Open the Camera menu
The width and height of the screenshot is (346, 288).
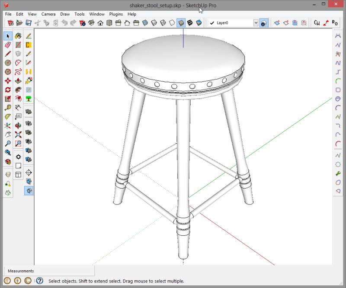pos(48,14)
